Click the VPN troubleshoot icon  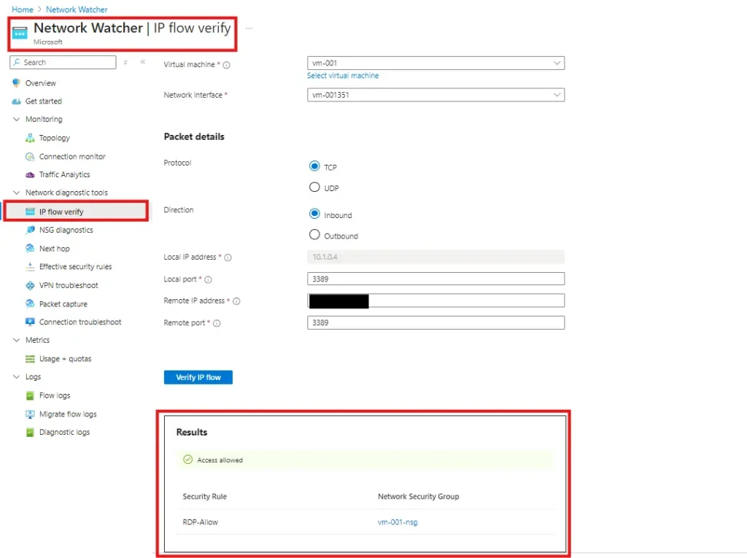coord(30,285)
